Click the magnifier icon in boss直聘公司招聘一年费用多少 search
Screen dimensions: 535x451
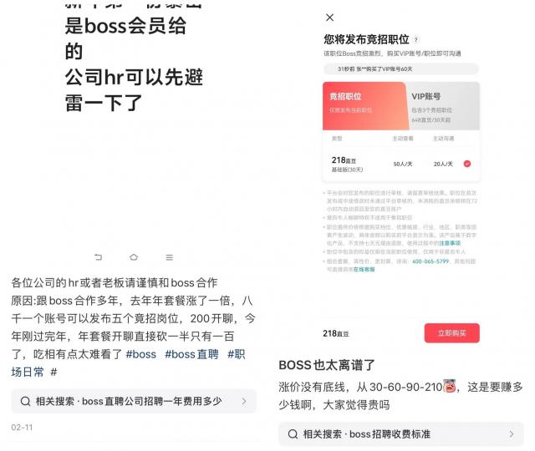(x=25, y=401)
